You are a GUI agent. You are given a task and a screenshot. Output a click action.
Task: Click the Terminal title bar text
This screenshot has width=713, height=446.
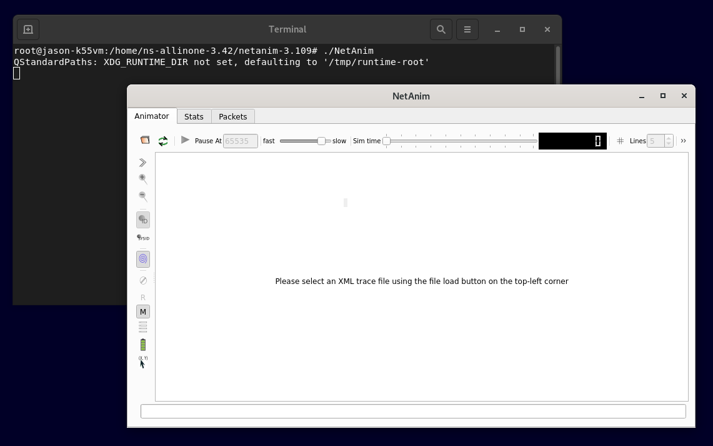pyautogui.click(x=287, y=29)
